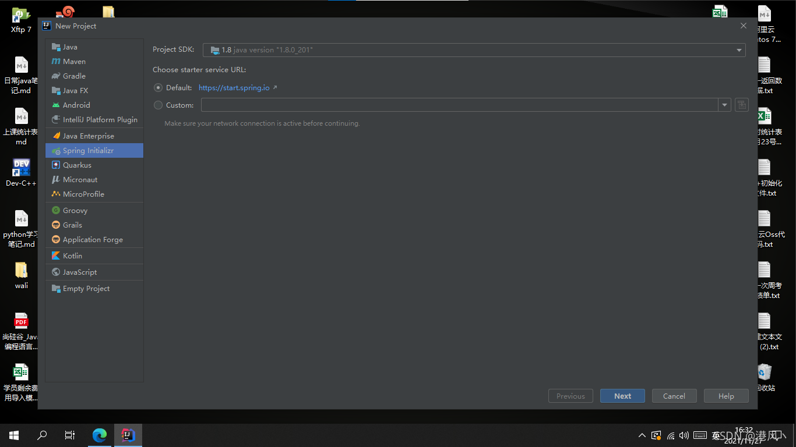This screenshot has height=447, width=796.
Task: Open Help for New Project dialog
Action: (726, 396)
